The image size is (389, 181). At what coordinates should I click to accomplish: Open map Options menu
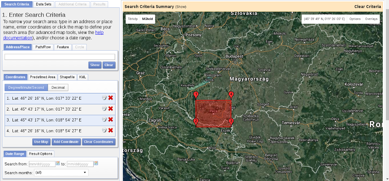[x=355, y=19]
